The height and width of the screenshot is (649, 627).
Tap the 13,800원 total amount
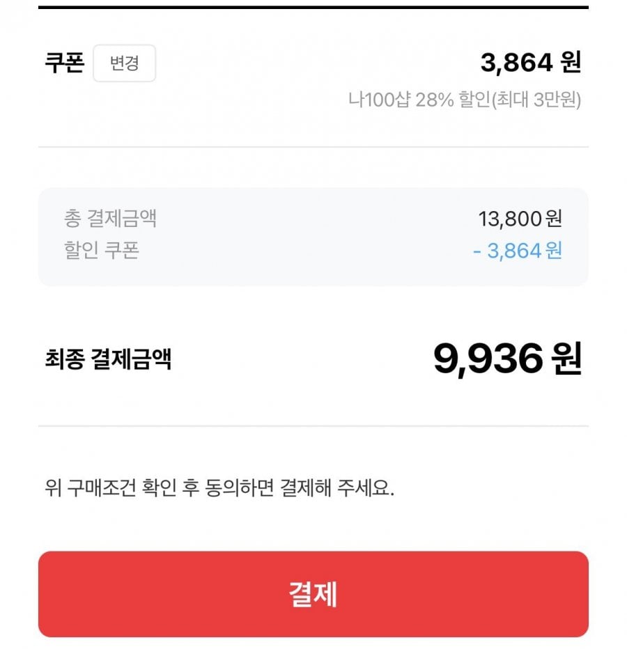pos(520,219)
